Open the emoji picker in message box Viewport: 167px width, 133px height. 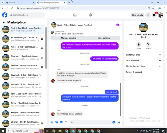click(114, 122)
